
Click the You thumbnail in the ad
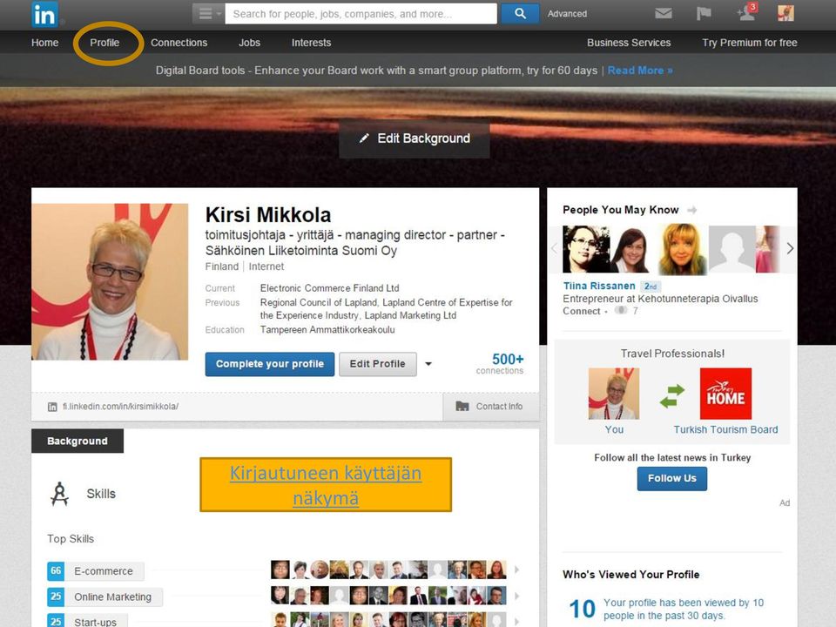(614, 394)
